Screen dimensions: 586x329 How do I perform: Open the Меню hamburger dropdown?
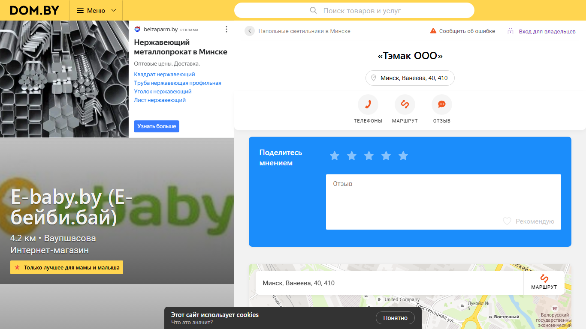click(96, 10)
